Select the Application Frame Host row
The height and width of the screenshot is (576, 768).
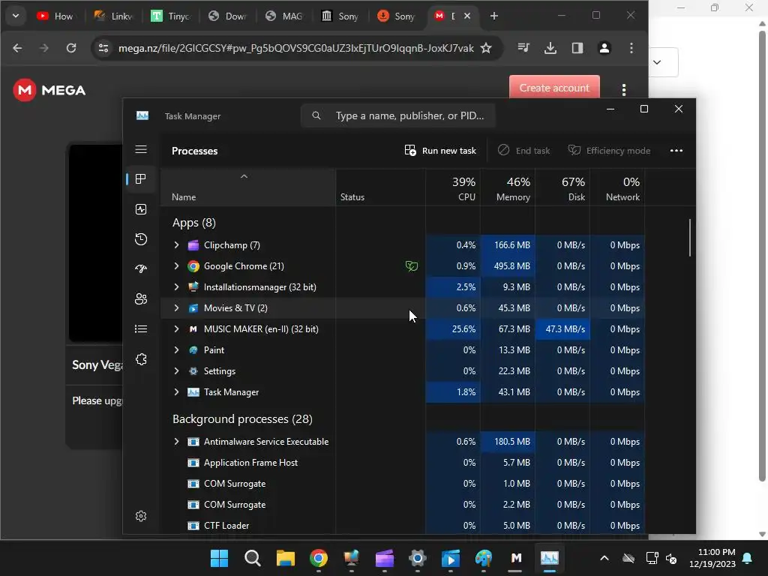click(402, 463)
